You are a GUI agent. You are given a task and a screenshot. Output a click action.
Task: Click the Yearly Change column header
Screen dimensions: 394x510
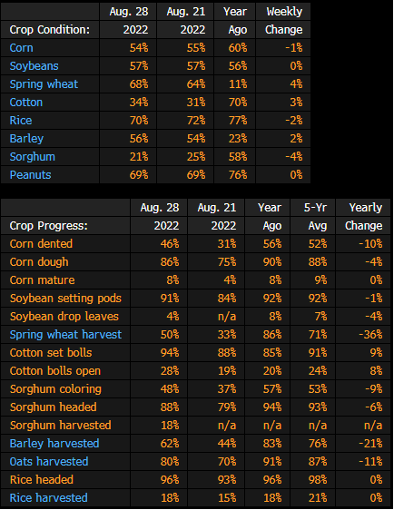[364, 217]
